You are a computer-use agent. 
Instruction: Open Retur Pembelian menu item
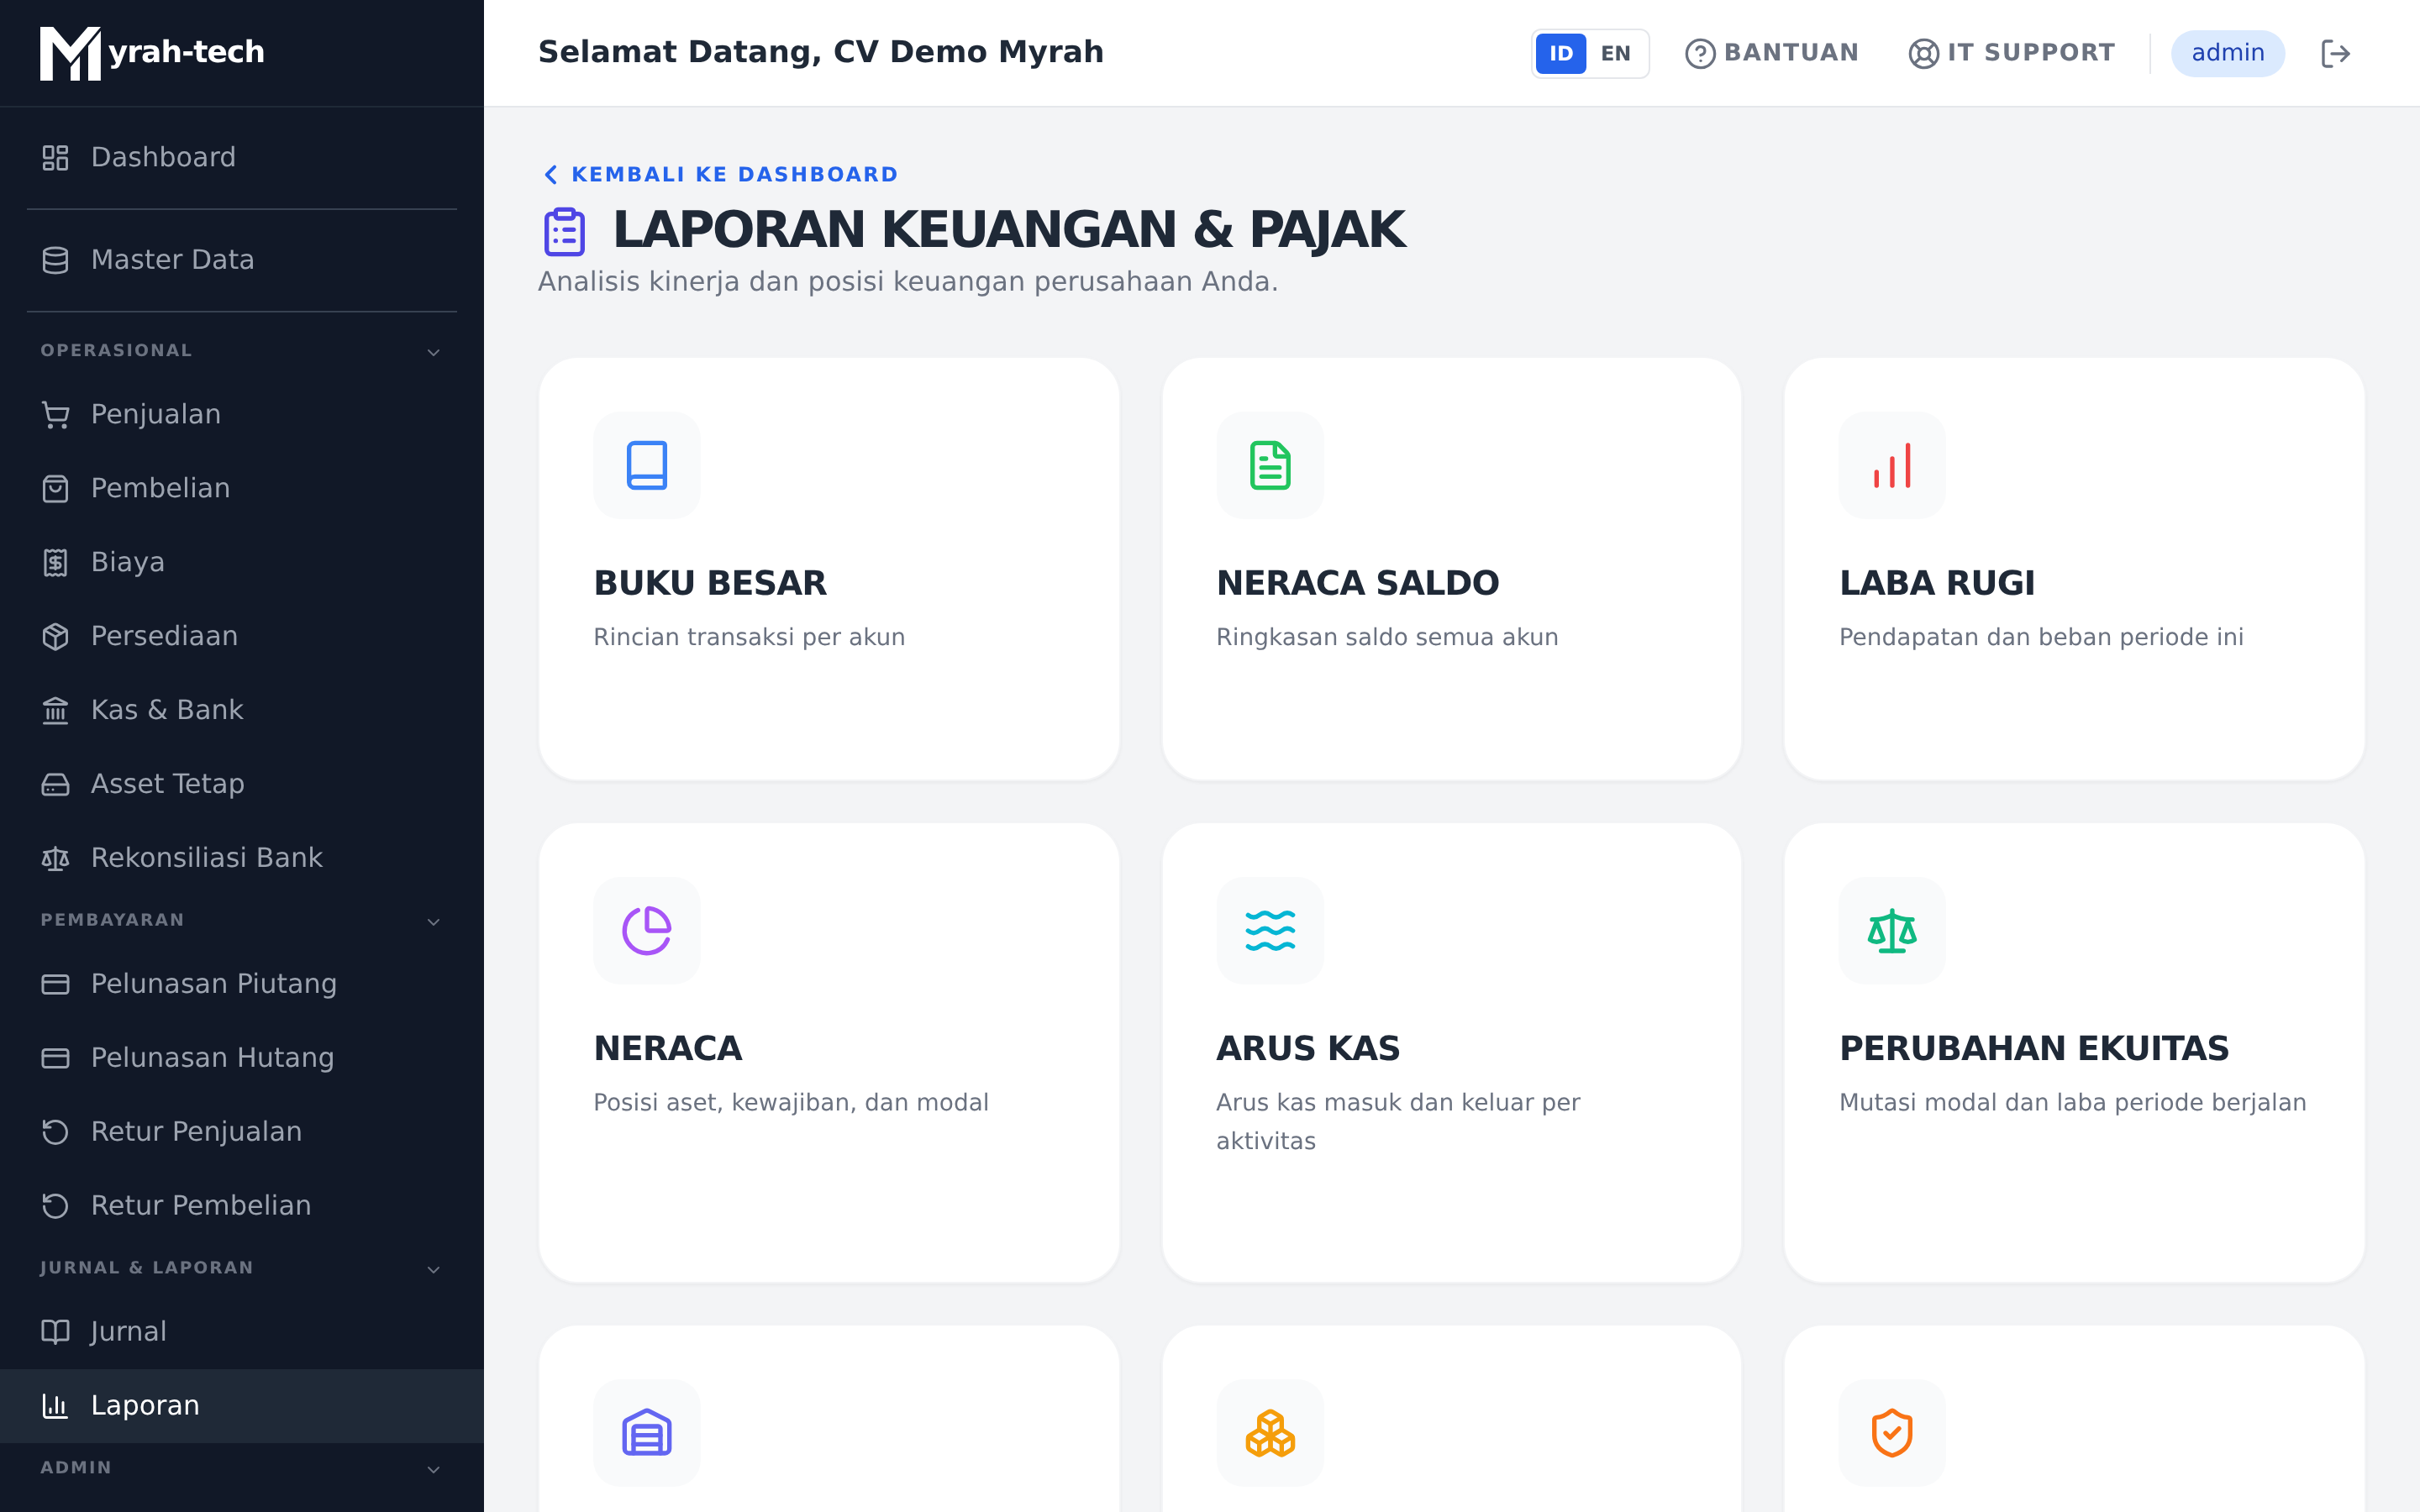point(242,1206)
